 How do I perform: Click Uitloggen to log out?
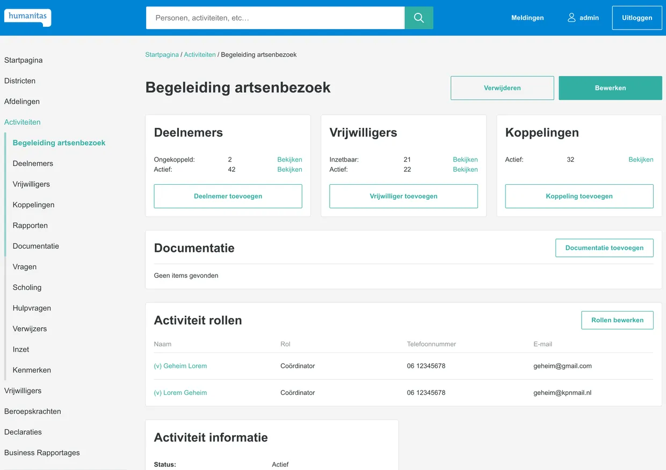(x=636, y=18)
